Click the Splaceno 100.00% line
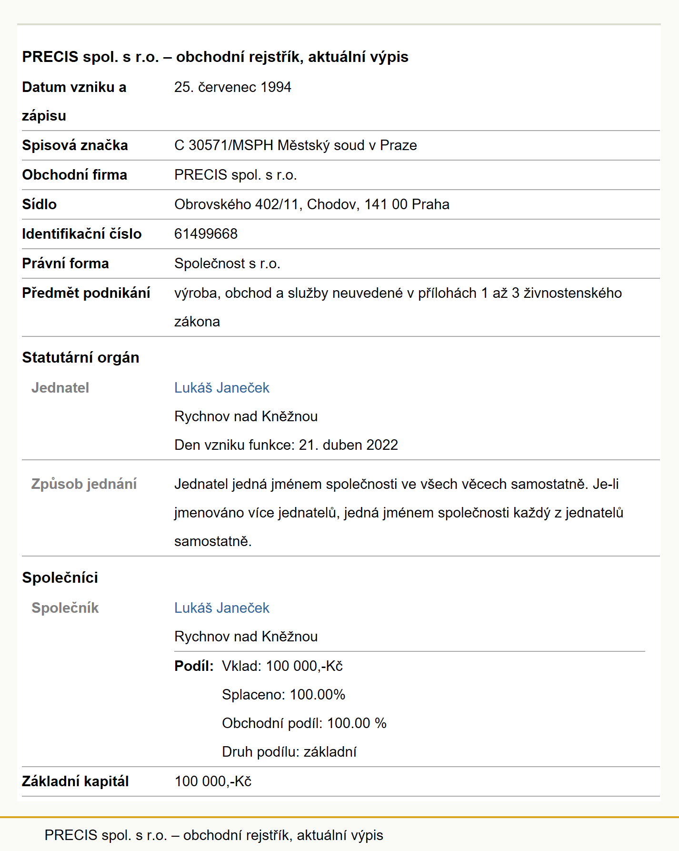This screenshot has width=679, height=851. [283, 695]
